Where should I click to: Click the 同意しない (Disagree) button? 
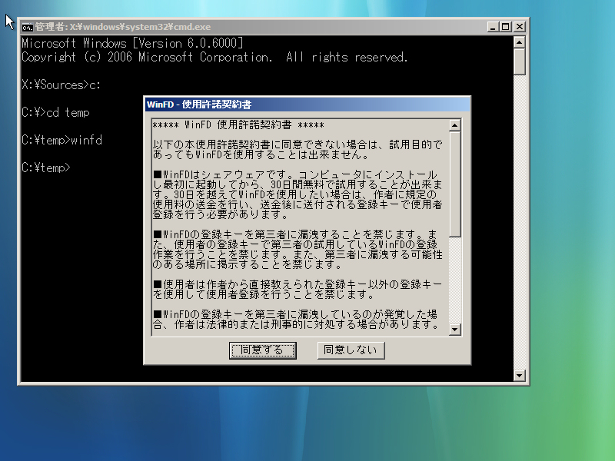[x=351, y=350]
